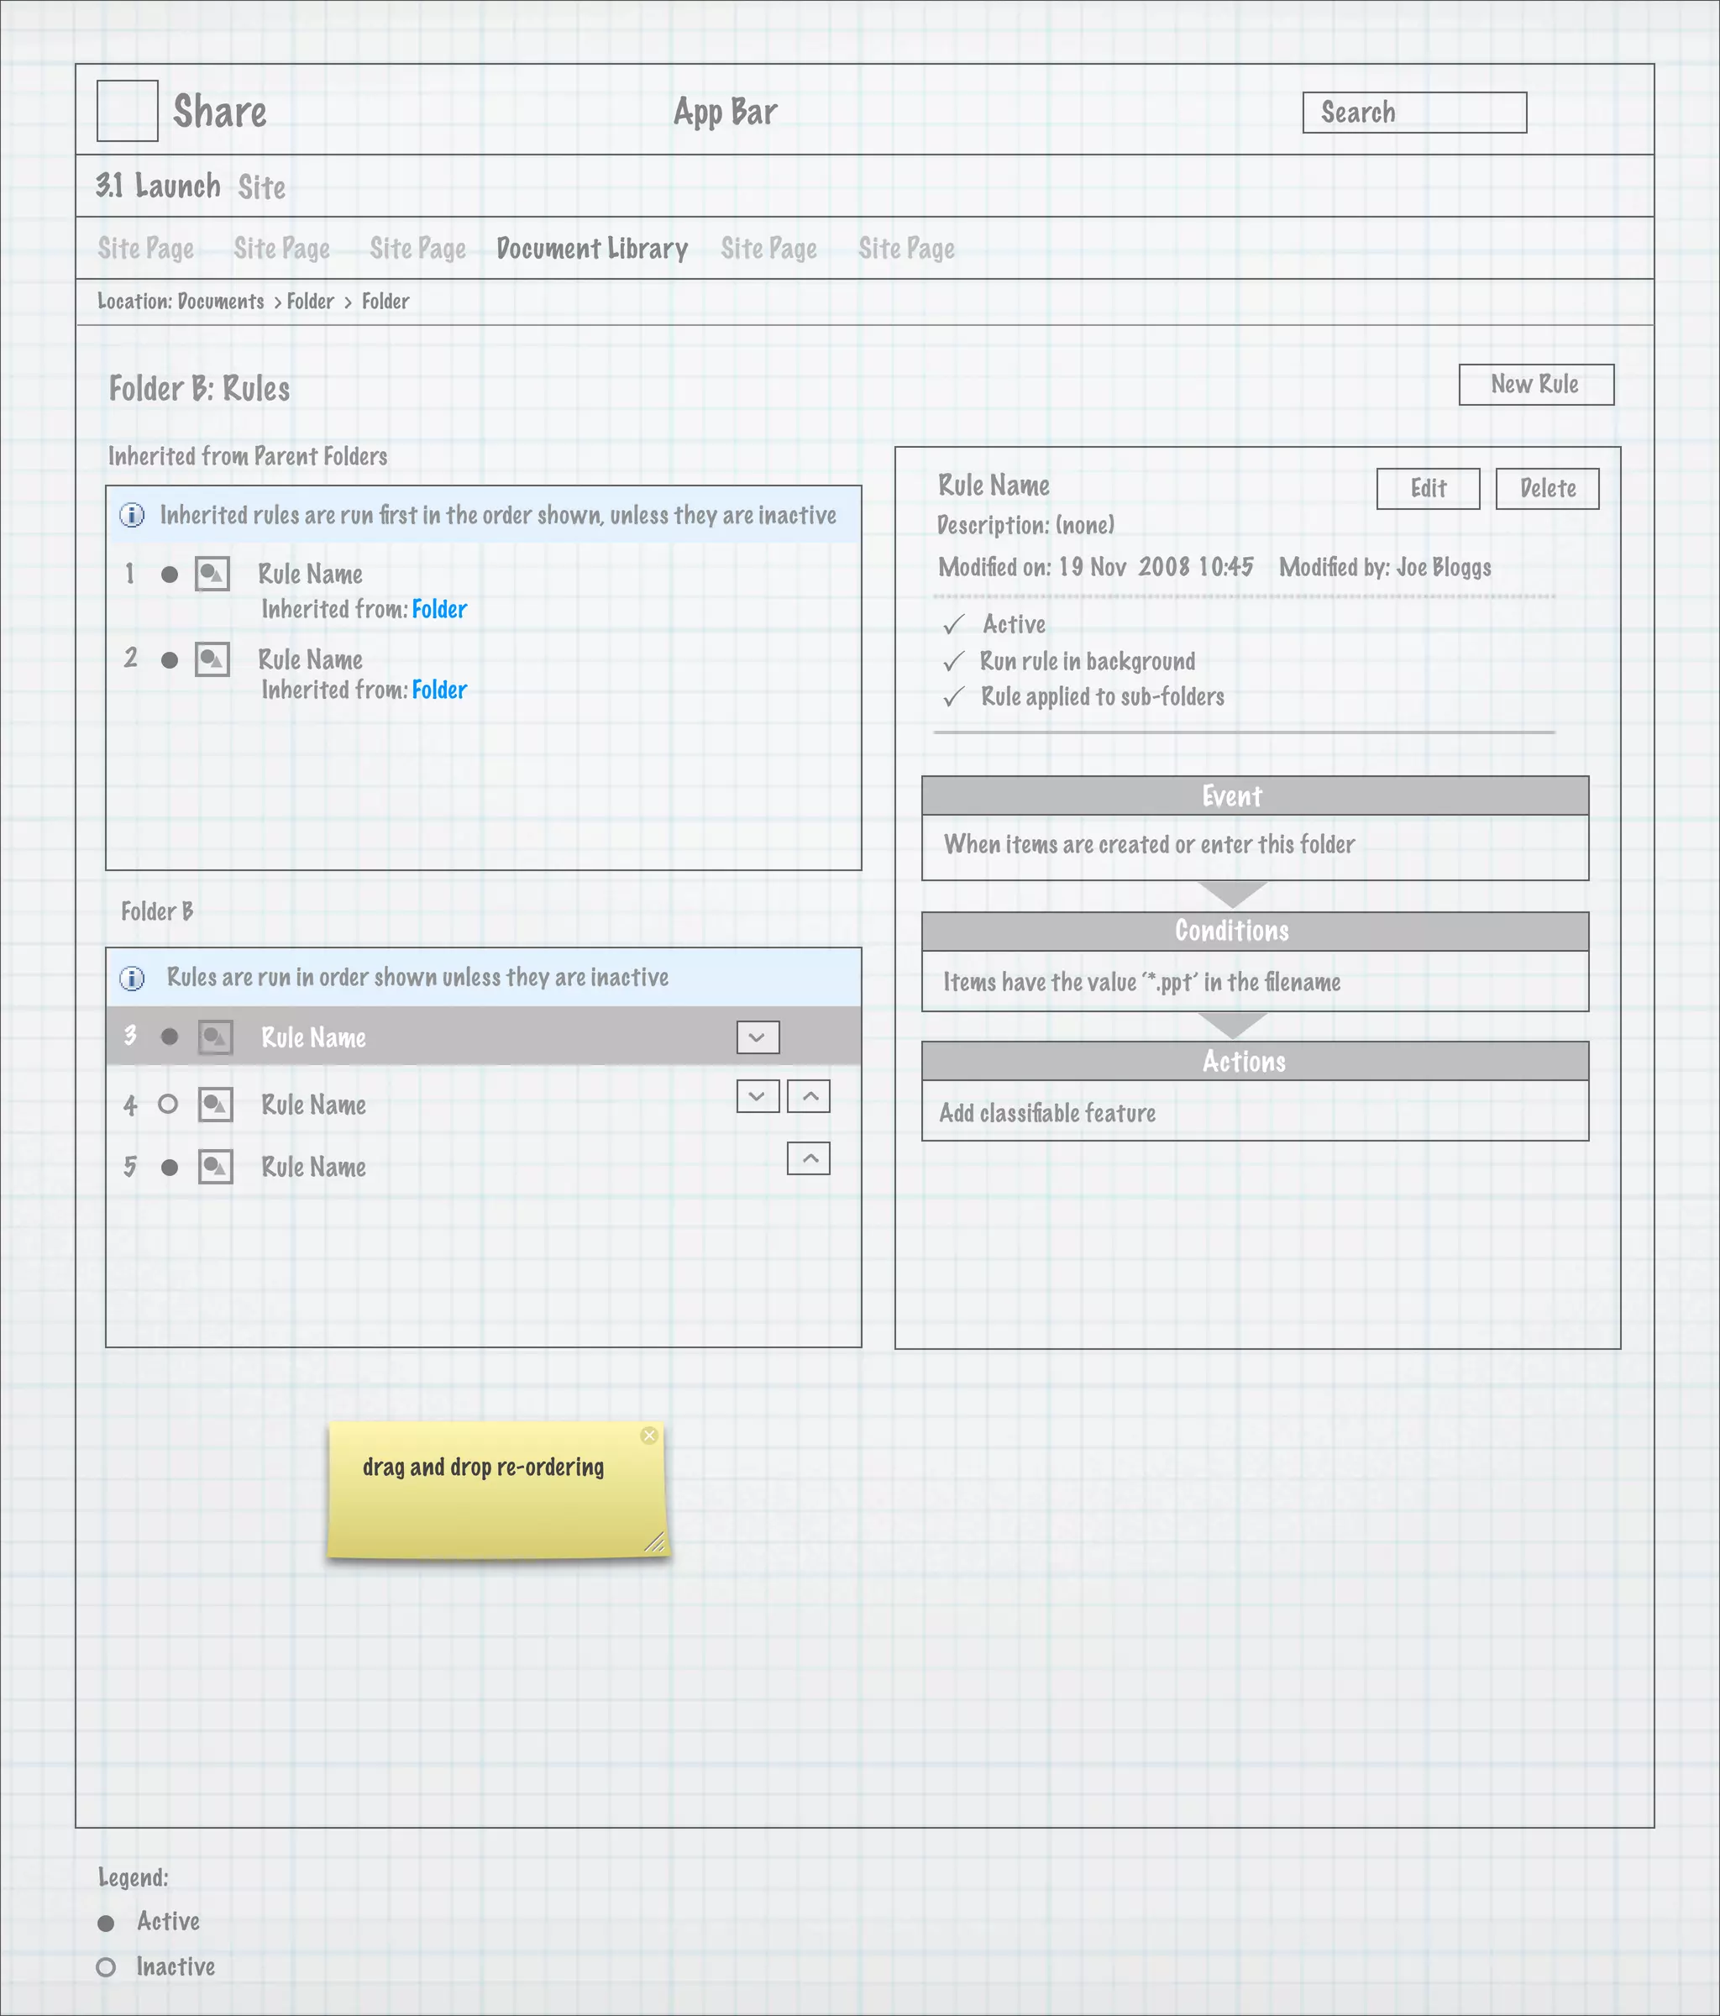Viewport: 1720px width, 2016px height.
Task: Click rule 1 thumbnail icon
Action: point(212,574)
